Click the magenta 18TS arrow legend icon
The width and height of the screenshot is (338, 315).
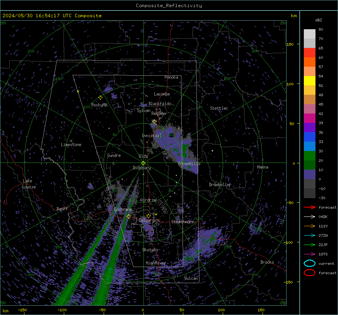[x=309, y=254]
